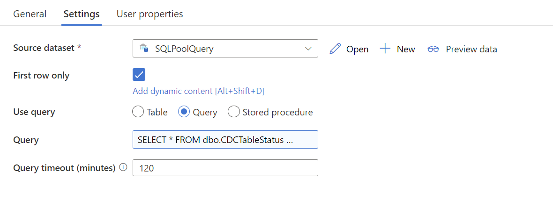The height and width of the screenshot is (214, 553).
Task: Click Add dynamic content link
Action: click(x=199, y=92)
